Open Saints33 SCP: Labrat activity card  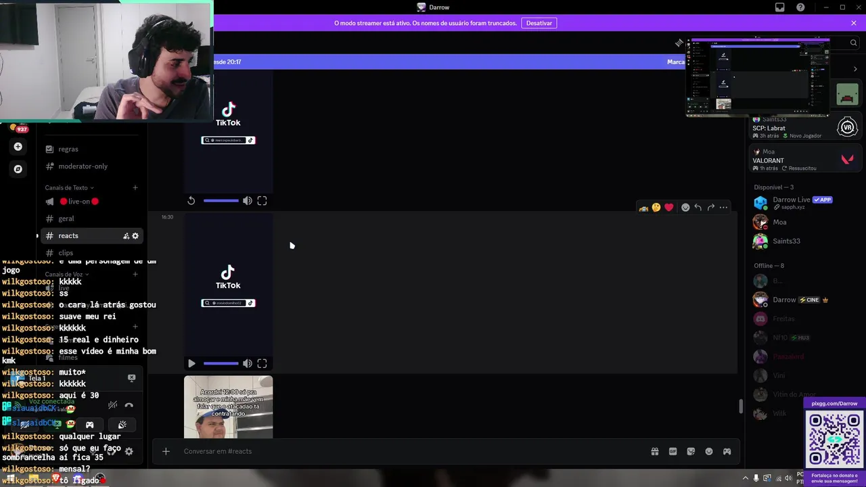tap(805, 127)
